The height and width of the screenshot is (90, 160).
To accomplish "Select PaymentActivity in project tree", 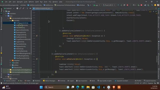I will click(x=21, y=44).
